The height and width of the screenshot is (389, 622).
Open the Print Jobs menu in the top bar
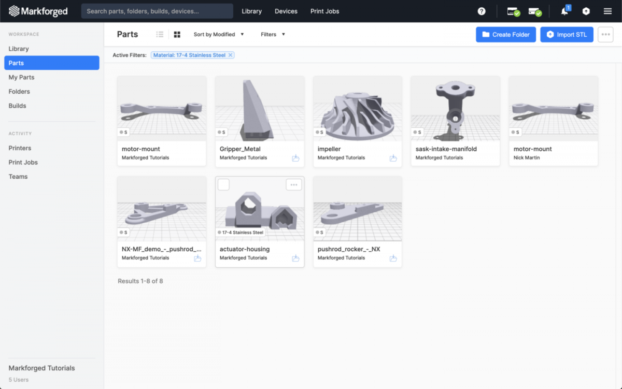324,11
